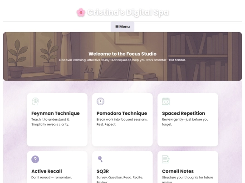Open the SQ3R card title
Image resolution: width=245 pixels, height=183 pixels.
coord(103,171)
